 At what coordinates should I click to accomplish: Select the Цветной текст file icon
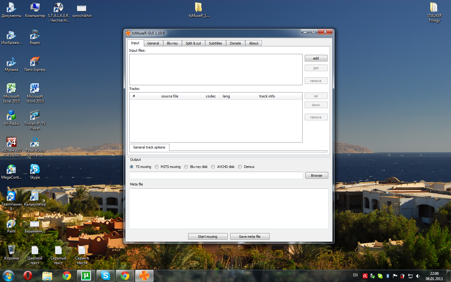click(x=35, y=255)
